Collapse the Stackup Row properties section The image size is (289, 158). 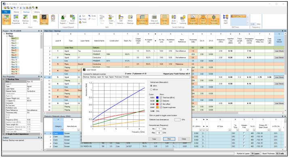coord(4,79)
